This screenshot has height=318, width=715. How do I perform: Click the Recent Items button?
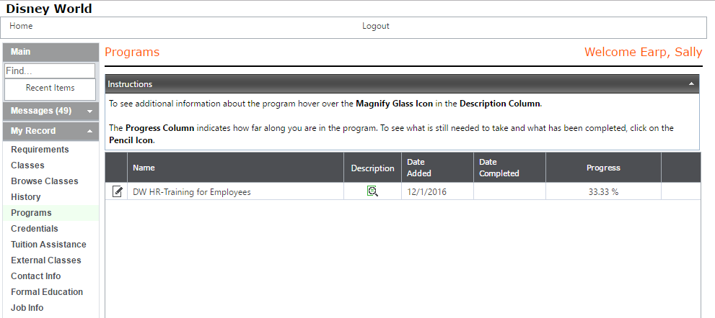(51, 88)
